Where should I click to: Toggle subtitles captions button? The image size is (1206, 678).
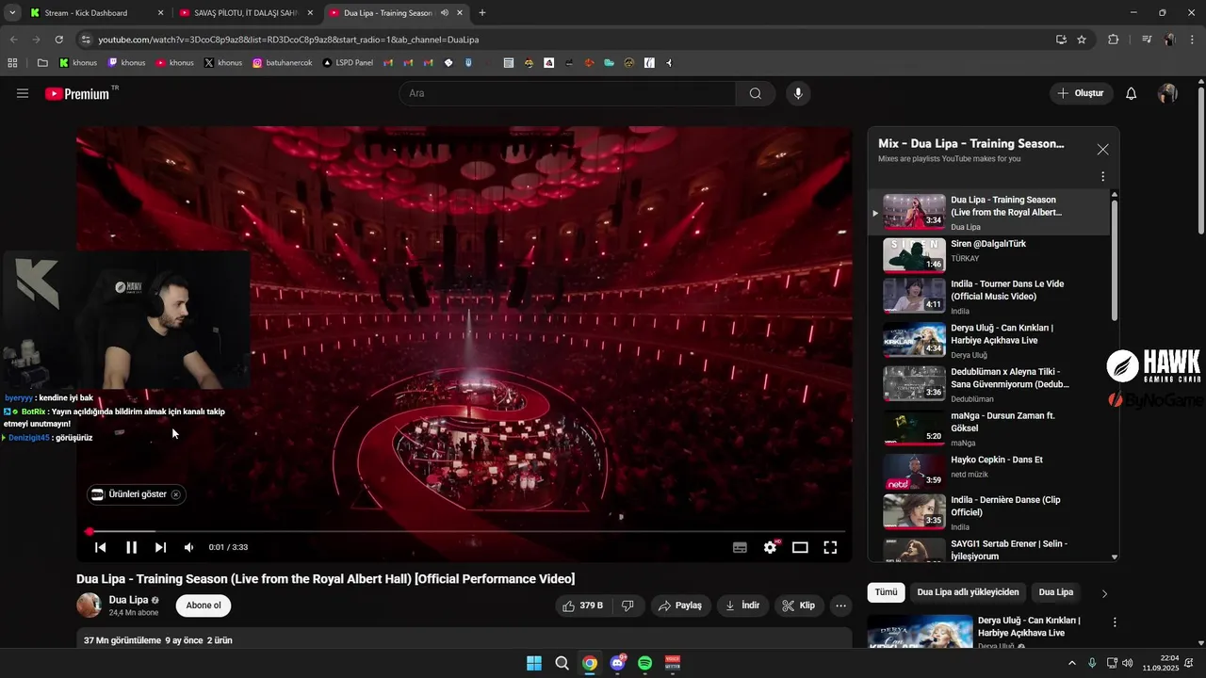point(740,547)
